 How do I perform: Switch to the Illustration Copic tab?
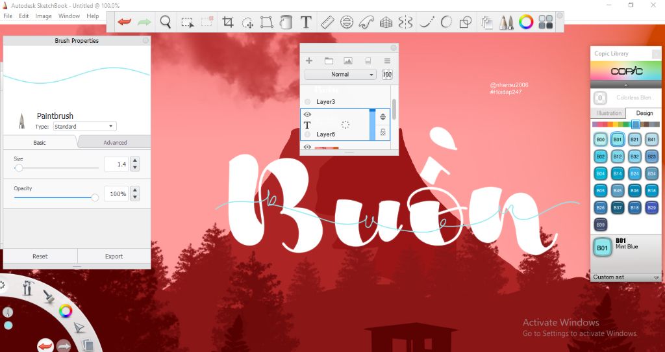609,113
